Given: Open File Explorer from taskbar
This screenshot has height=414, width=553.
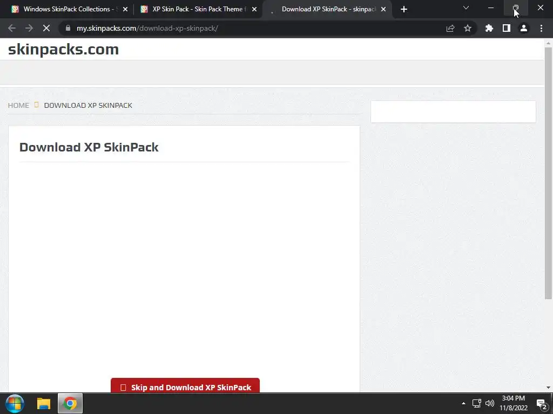Looking at the screenshot, I should coord(44,403).
